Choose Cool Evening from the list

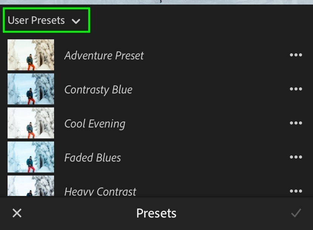tap(95, 124)
